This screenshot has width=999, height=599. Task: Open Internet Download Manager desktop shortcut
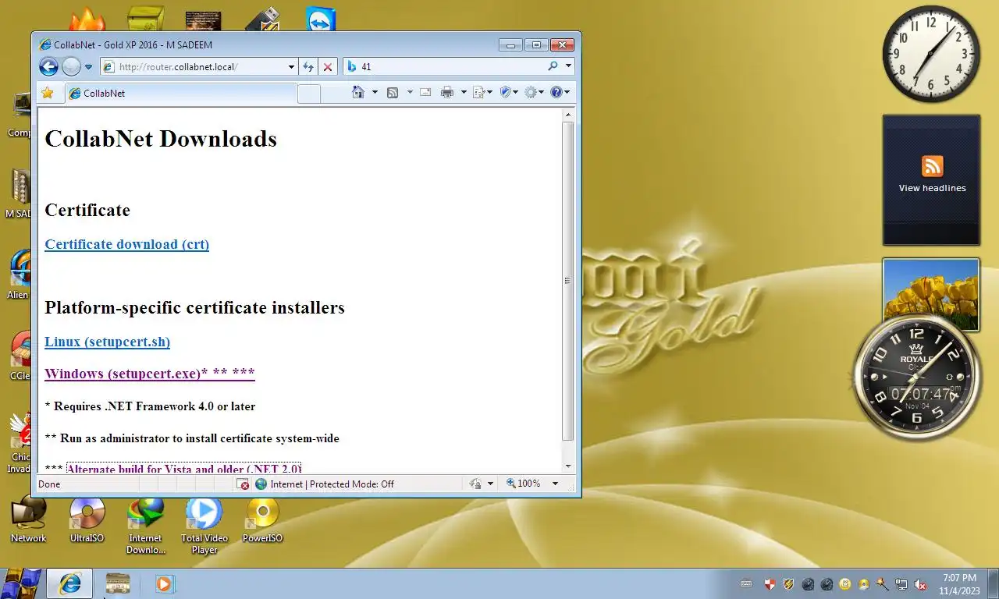coord(146,526)
